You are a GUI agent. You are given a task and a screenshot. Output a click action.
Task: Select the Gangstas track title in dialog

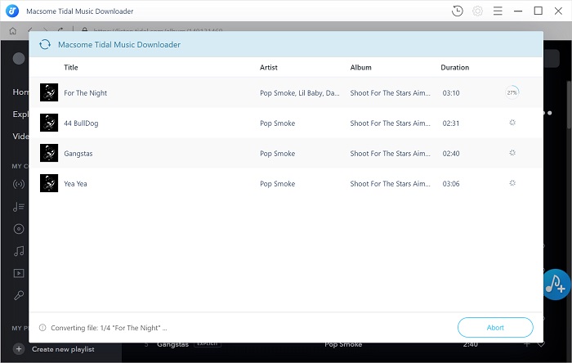coord(78,154)
